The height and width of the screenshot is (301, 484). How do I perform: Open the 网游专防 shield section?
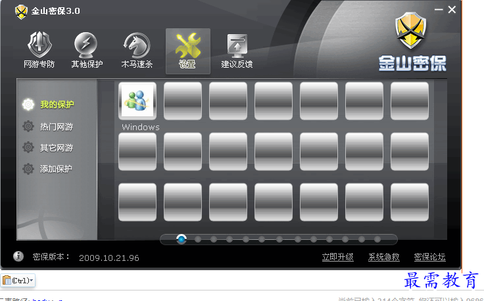pyautogui.click(x=39, y=51)
